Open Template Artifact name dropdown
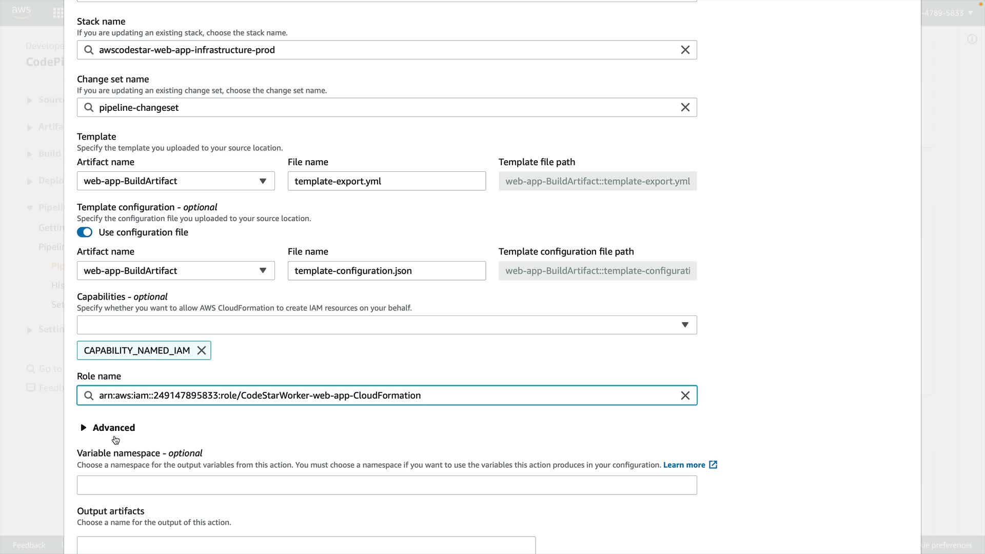Screen dimensions: 985x554 point(175,181)
